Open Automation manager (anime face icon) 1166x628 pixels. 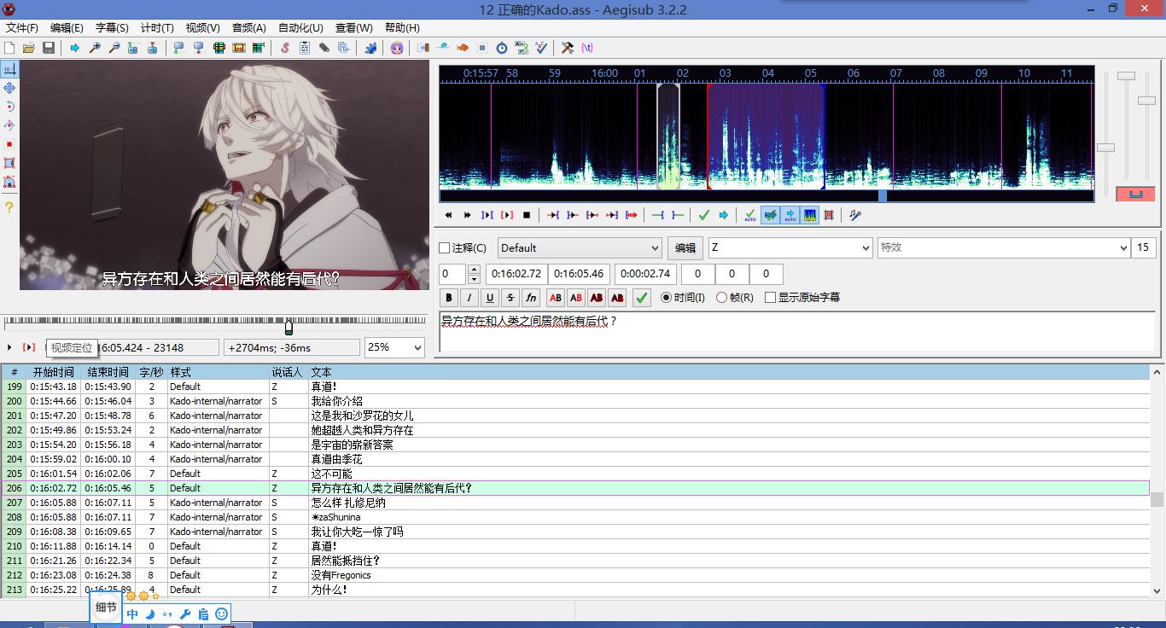coord(397,48)
